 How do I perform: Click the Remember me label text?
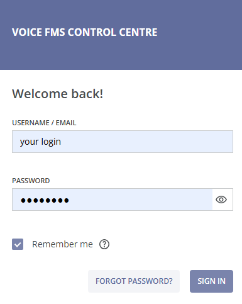point(62,244)
